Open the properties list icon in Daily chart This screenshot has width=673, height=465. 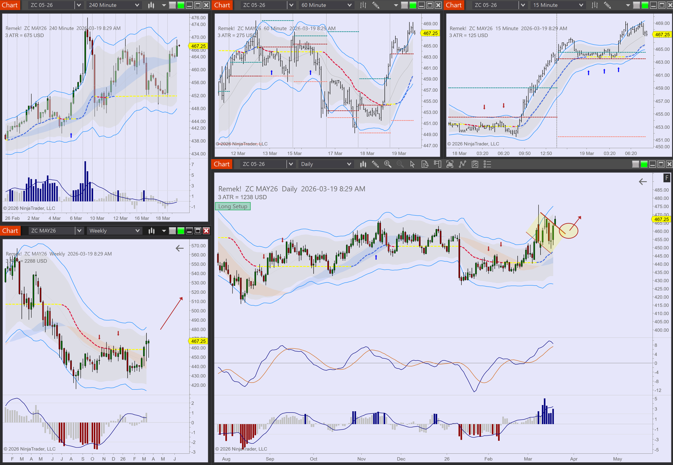487,164
